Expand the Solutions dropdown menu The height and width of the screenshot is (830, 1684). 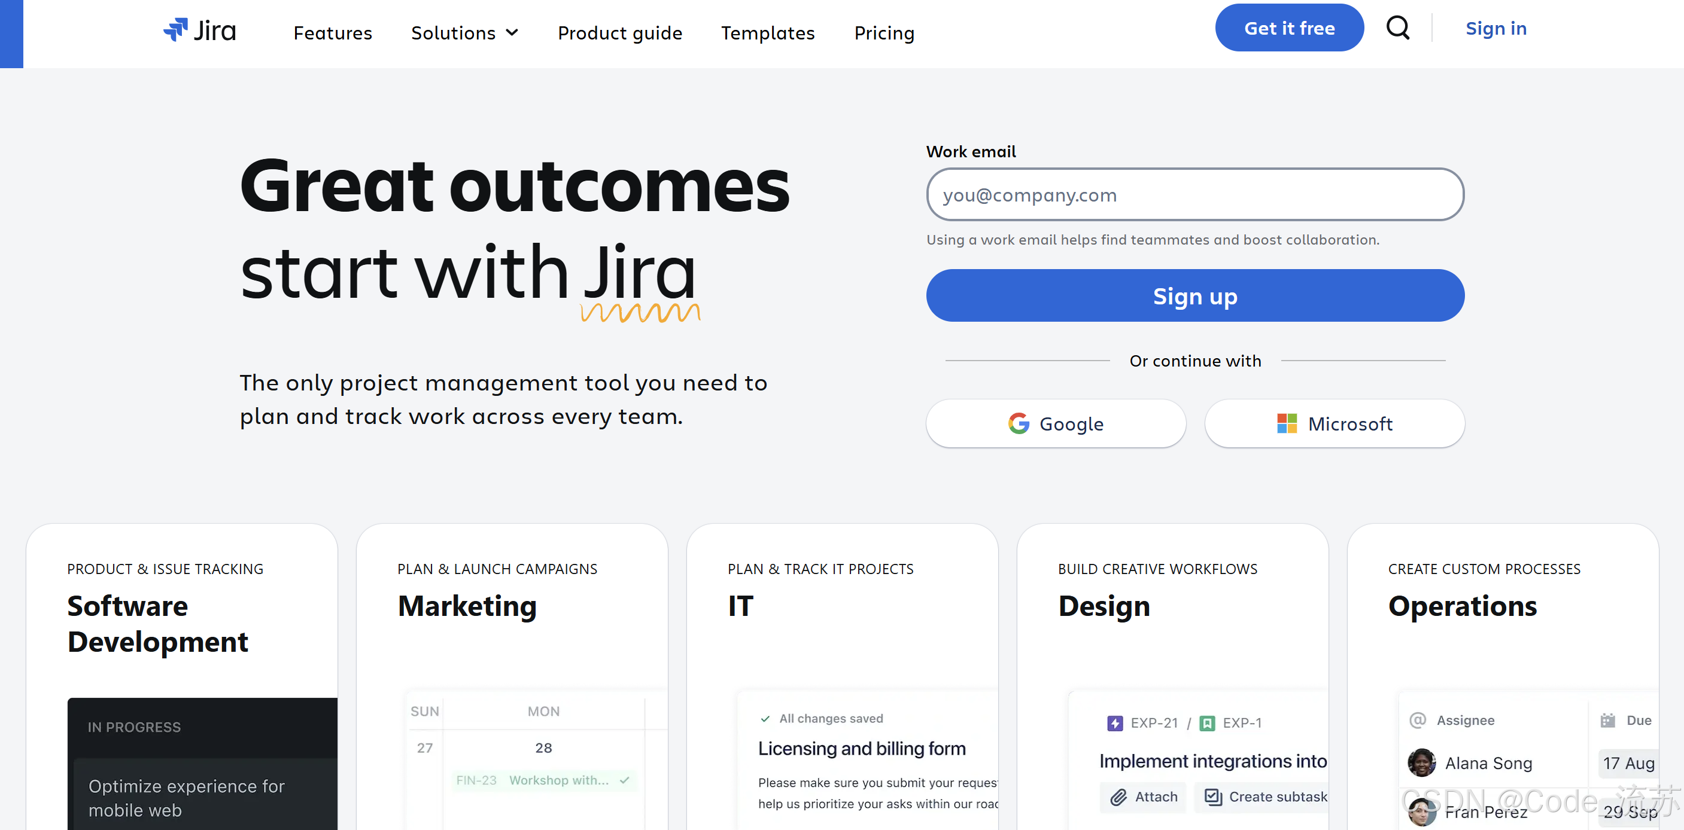pos(465,33)
